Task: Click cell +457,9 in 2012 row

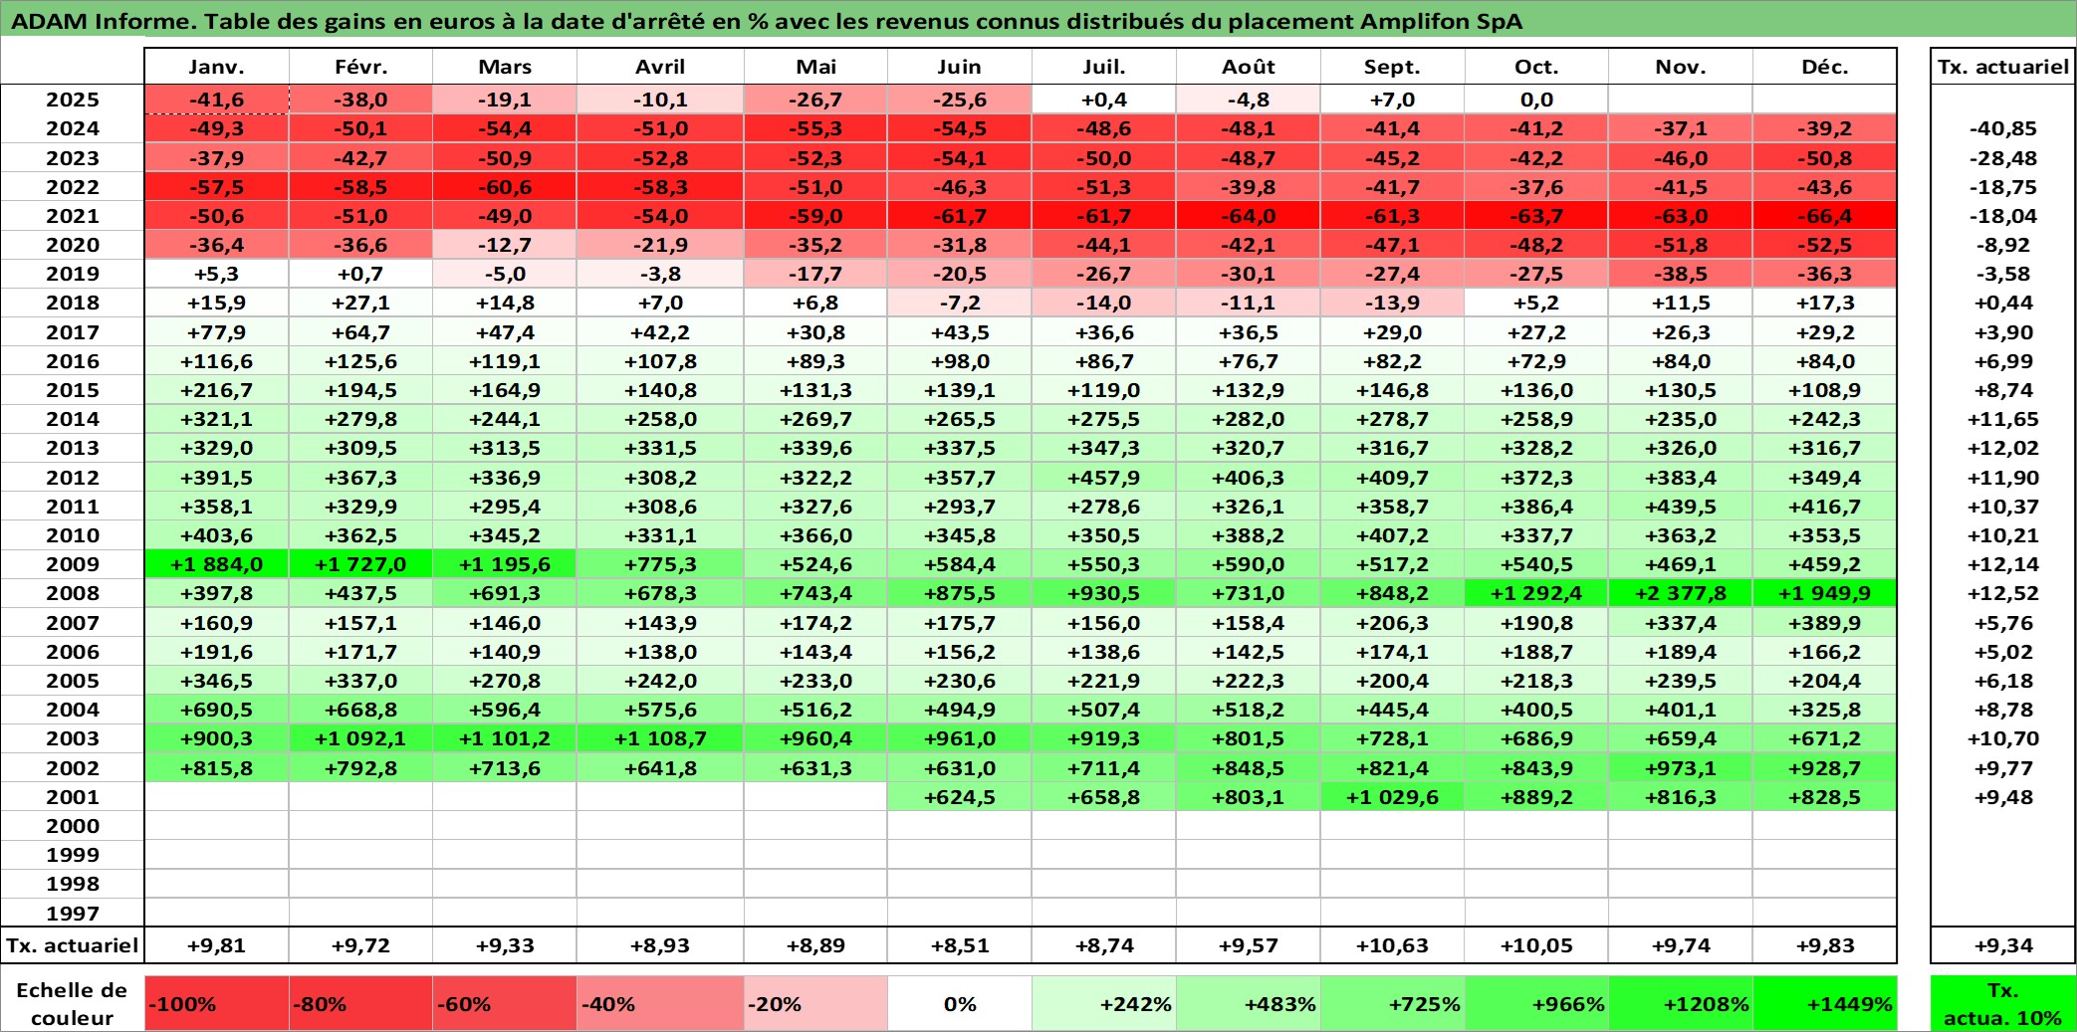Action: (1103, 478)
